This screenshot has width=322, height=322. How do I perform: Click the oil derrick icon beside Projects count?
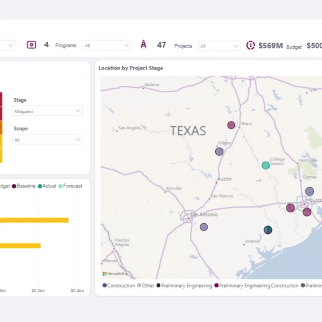pyautogui.click(x=144, y=45)
